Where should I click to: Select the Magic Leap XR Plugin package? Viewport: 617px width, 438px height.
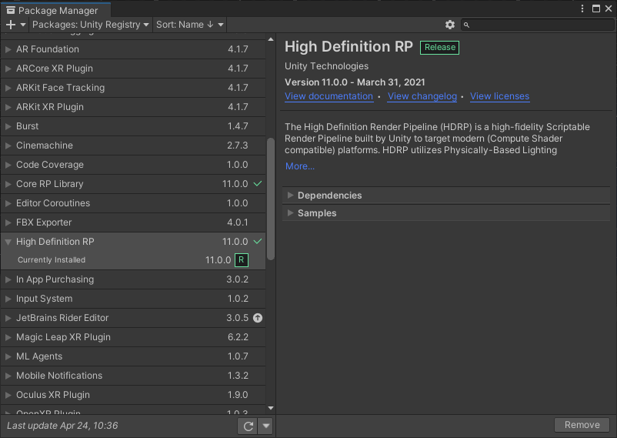point(133,338)
